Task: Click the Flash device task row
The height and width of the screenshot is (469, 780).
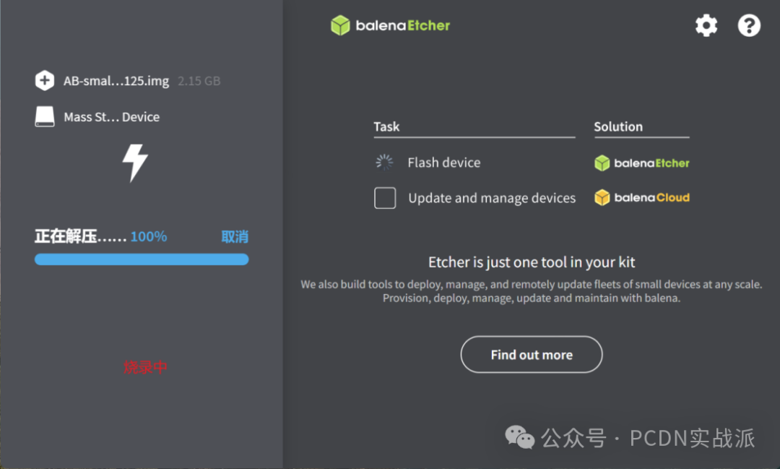Action: (x=444, y=162)
